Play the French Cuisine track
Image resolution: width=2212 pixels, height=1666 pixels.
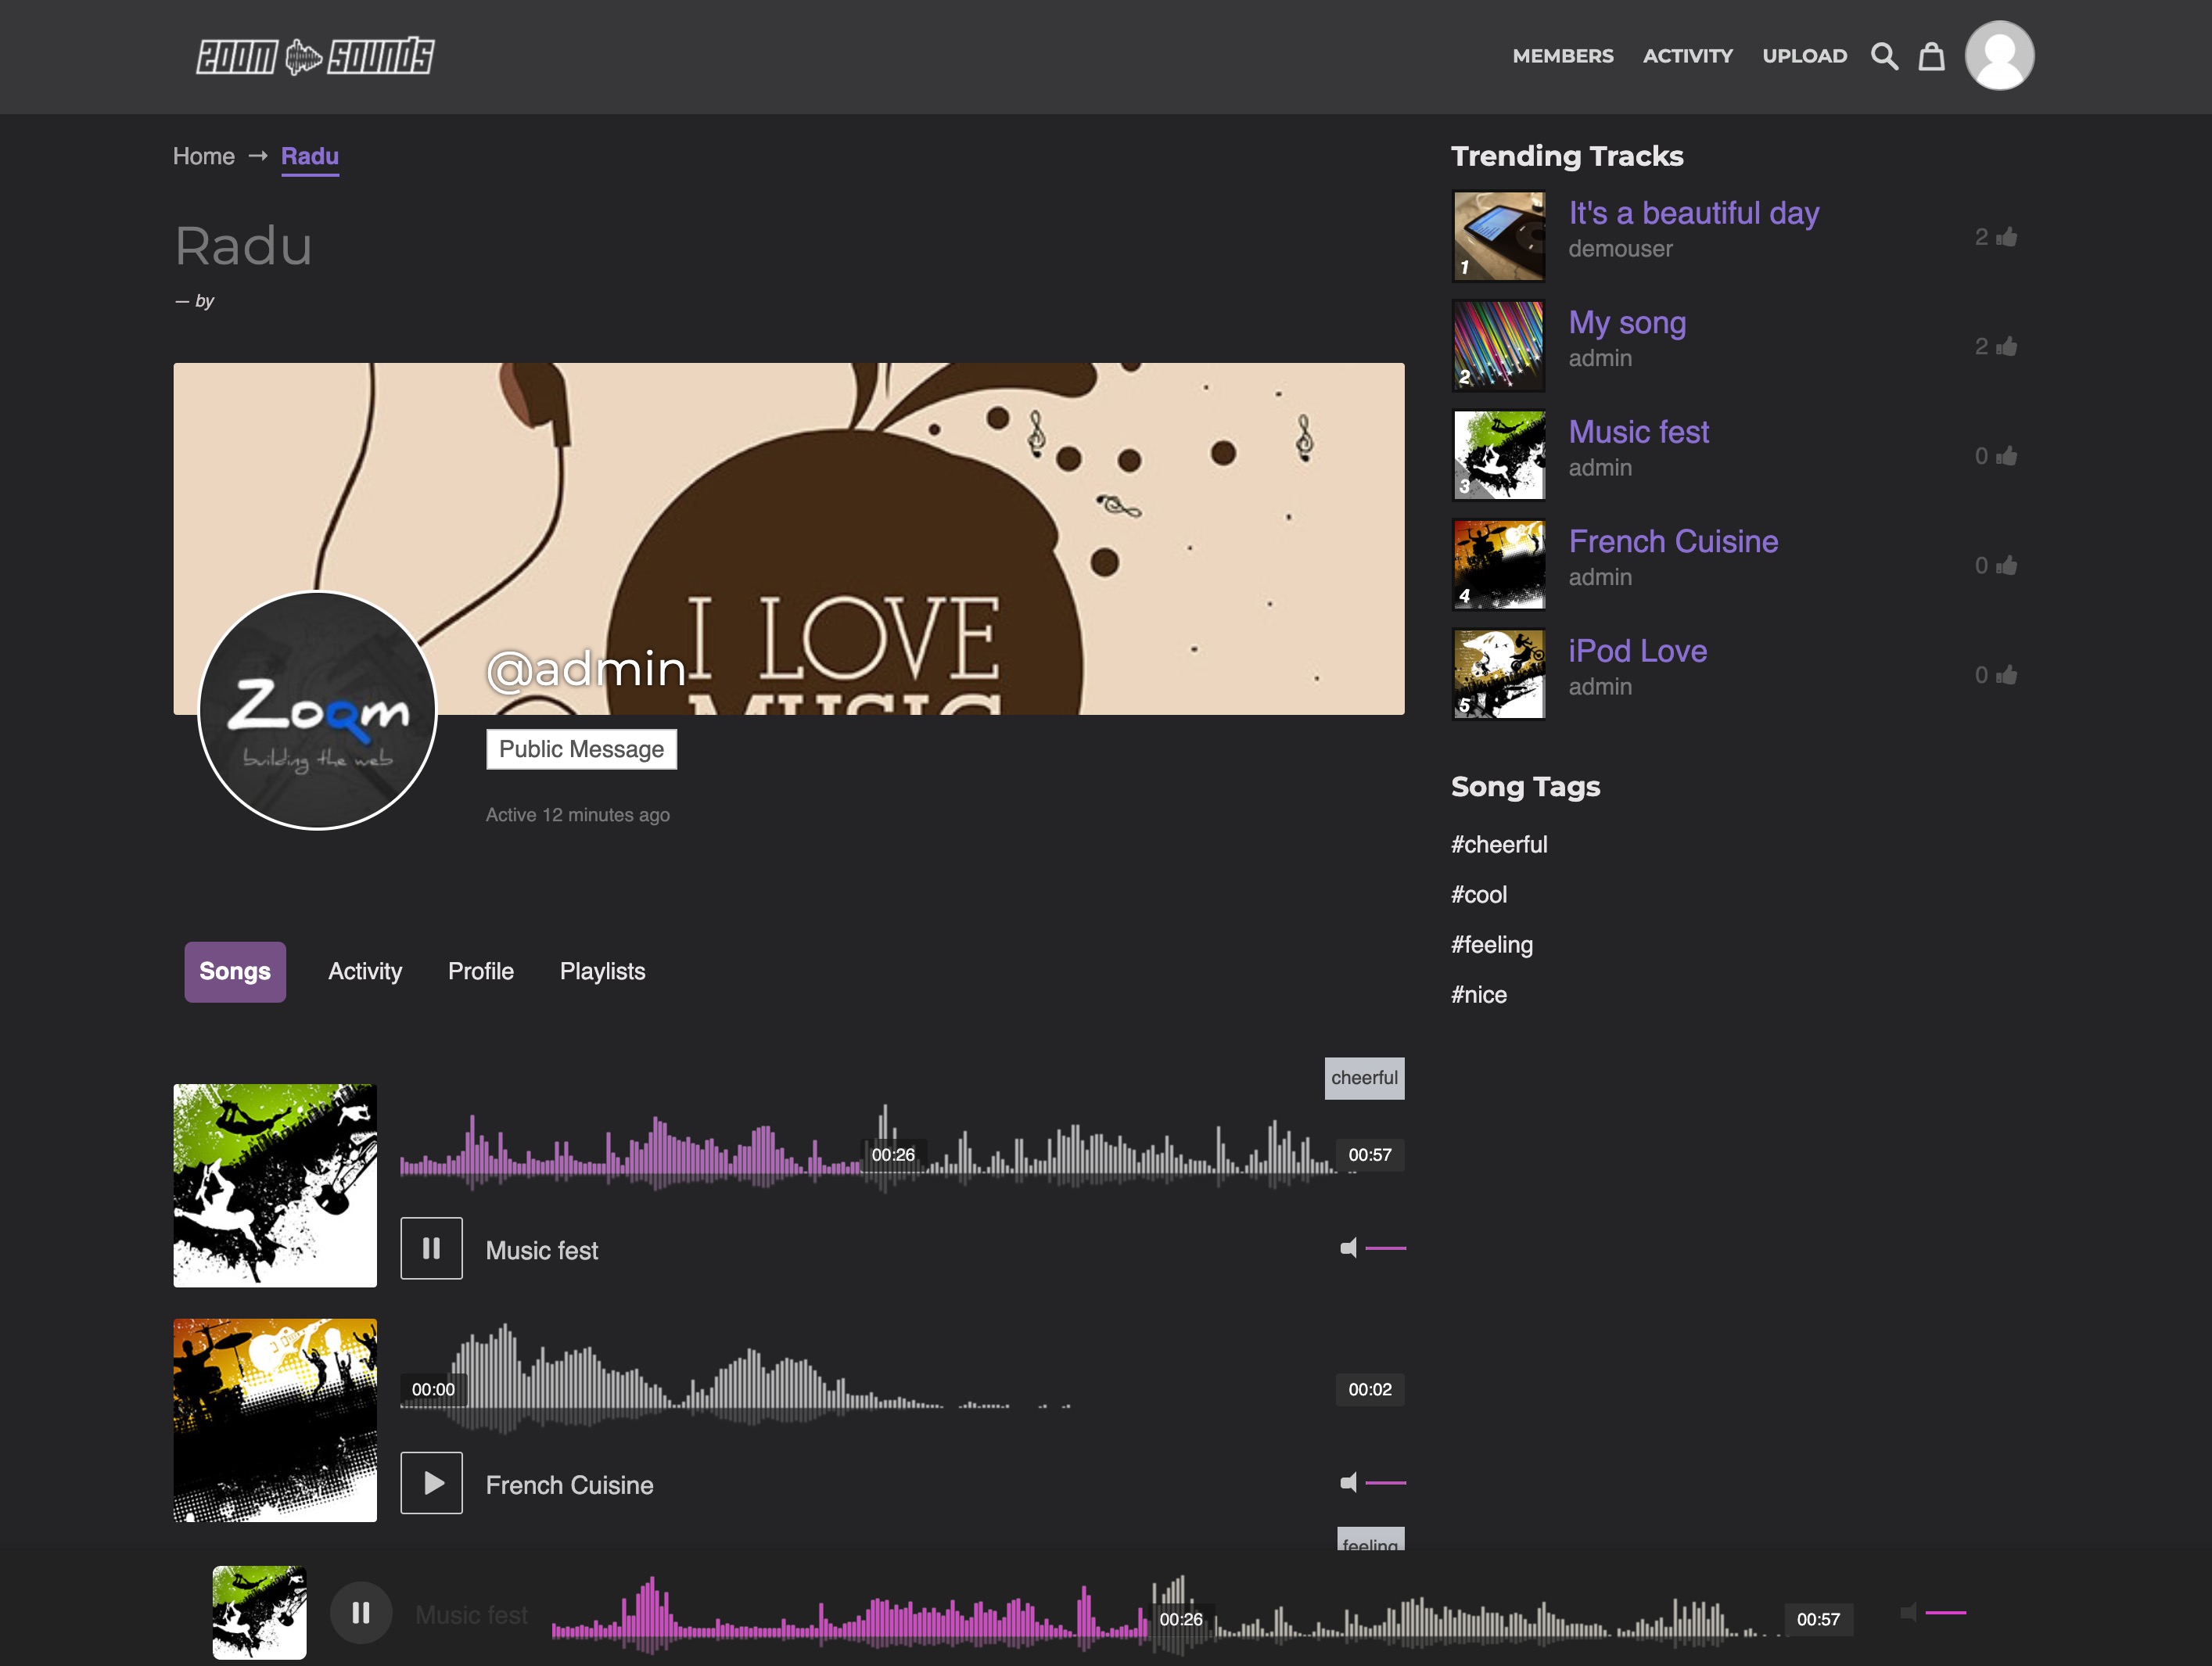coord(431,1482)
